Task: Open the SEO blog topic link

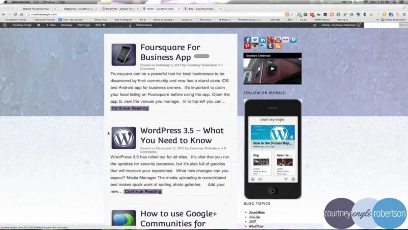Action: coord(252,222)
